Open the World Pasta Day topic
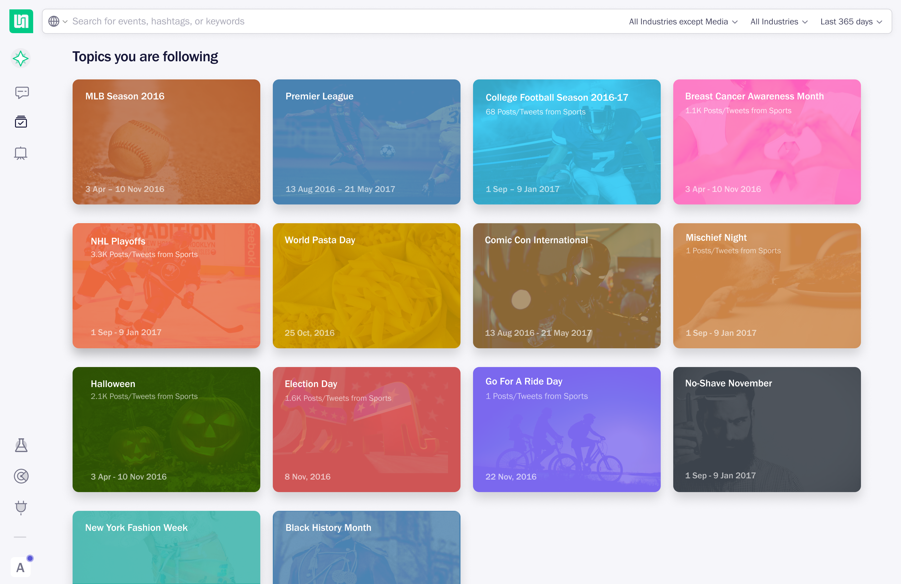 tap(366, 285)
